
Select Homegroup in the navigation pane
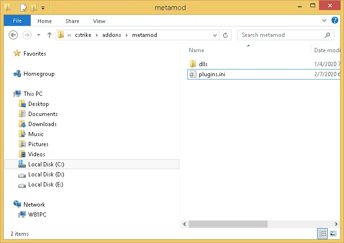[39, 74]
